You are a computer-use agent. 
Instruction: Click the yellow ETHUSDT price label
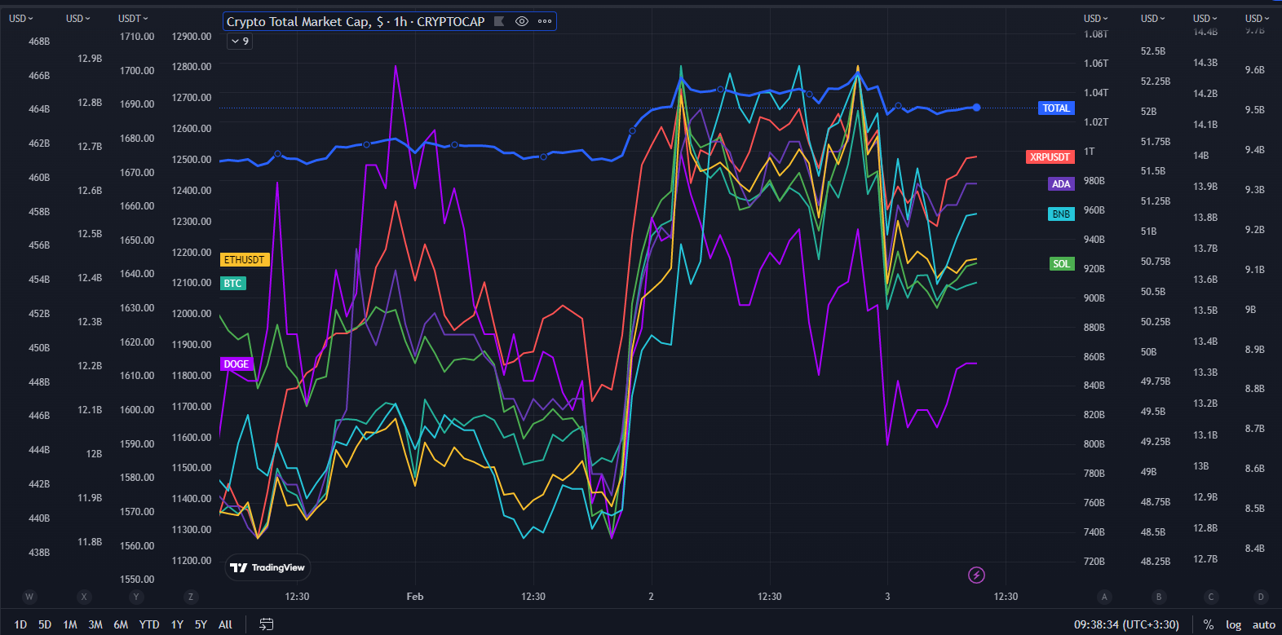point(245,259)
